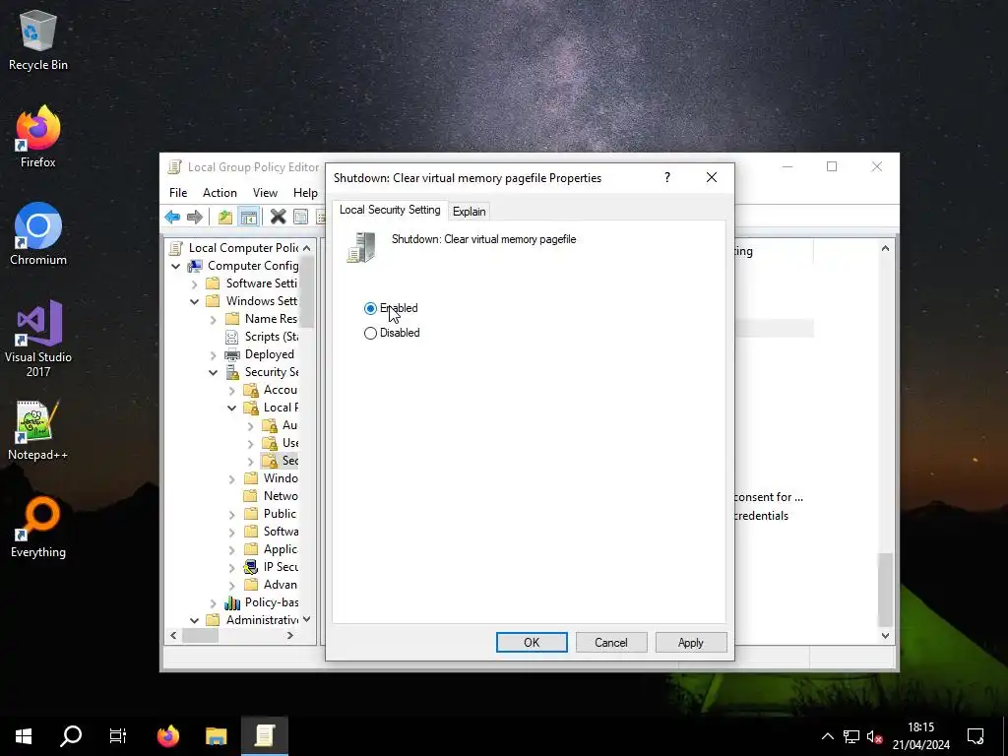1008x756 pixels.
Task: Launch Chromium from the desktop shortcut
Action: tap(38, 234)
